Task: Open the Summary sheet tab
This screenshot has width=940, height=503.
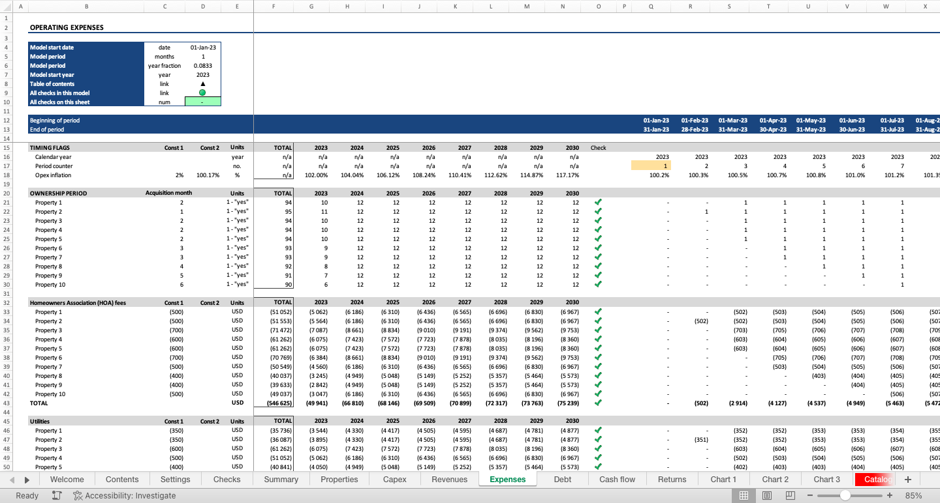Action: pyautogui.click(x=281, y=480)
